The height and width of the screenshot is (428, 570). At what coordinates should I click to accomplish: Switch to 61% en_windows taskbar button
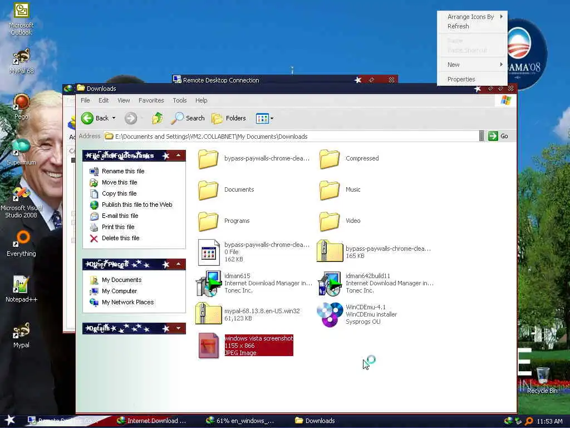[x=240, y=421]
